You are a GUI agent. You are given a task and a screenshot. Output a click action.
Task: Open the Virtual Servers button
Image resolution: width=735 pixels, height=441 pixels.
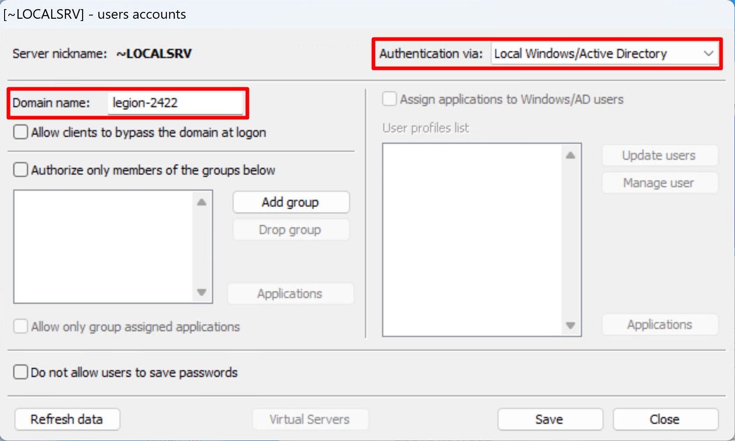tap(310, 420)
